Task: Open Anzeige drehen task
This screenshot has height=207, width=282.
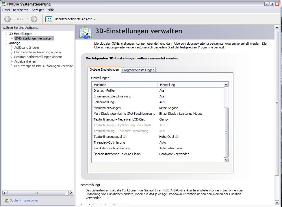Action: [25, 61]
